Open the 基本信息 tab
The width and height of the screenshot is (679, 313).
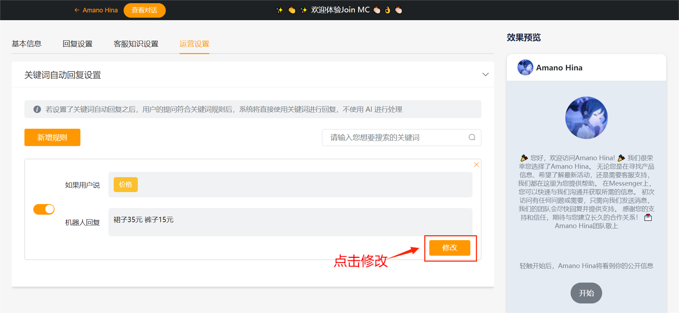[x=27, y=44]
